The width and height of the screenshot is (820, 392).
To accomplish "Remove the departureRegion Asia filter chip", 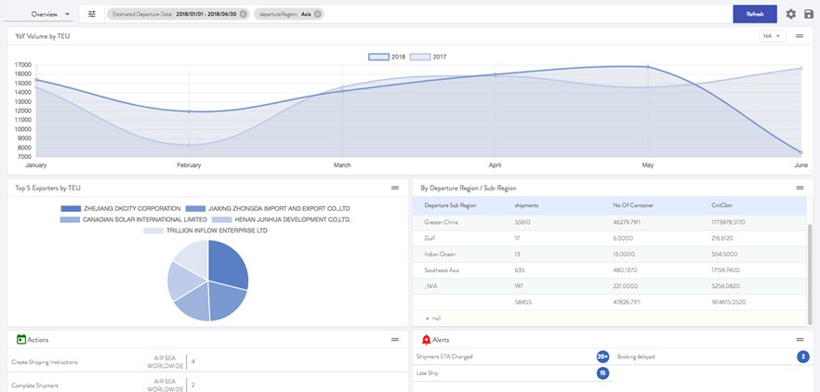I will click(318, 14).
